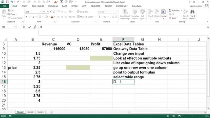Expand the formula bar with the chevron
This screenshot has height=118, width=210.
coord(208,27)
